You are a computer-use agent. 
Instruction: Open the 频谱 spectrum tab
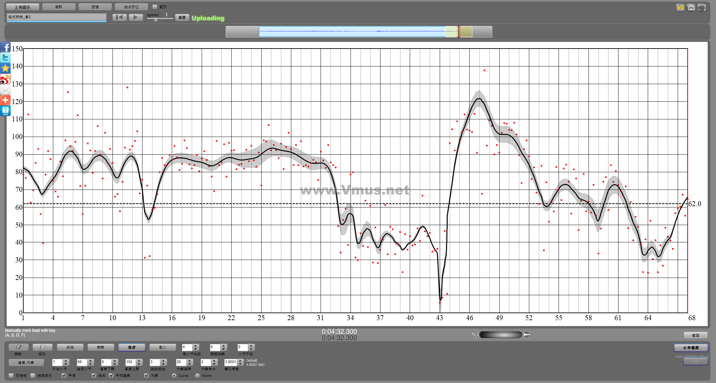coord(95,7)
